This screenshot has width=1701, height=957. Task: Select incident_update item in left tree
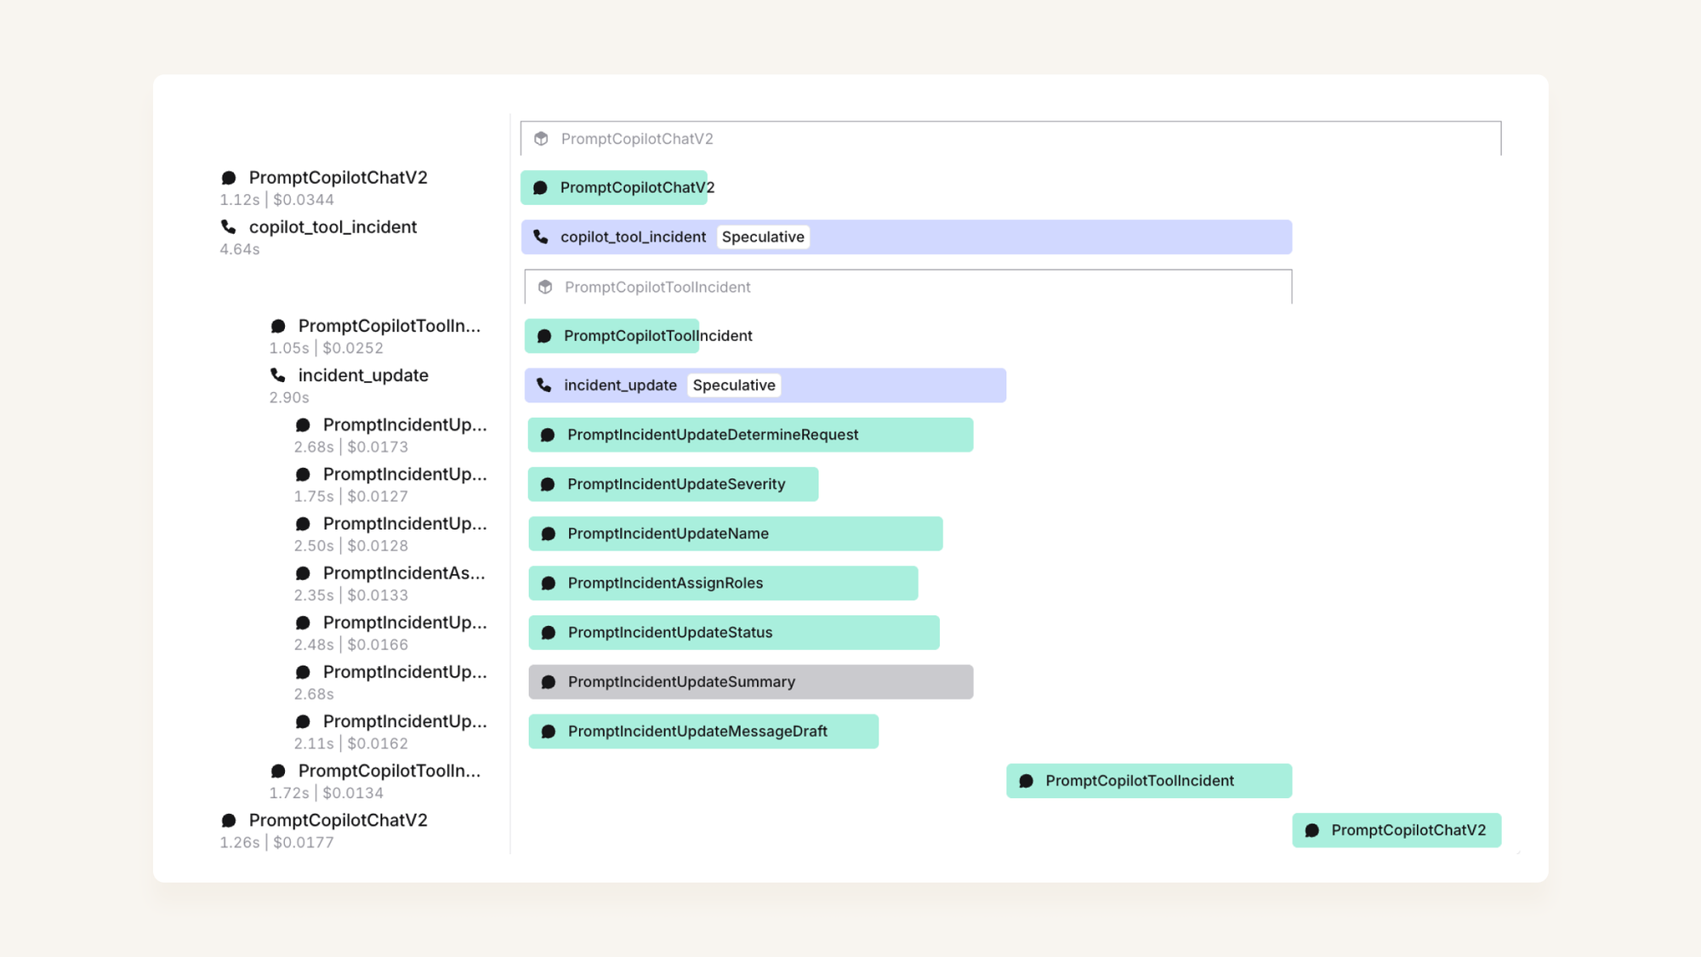(x=362, y=376)
